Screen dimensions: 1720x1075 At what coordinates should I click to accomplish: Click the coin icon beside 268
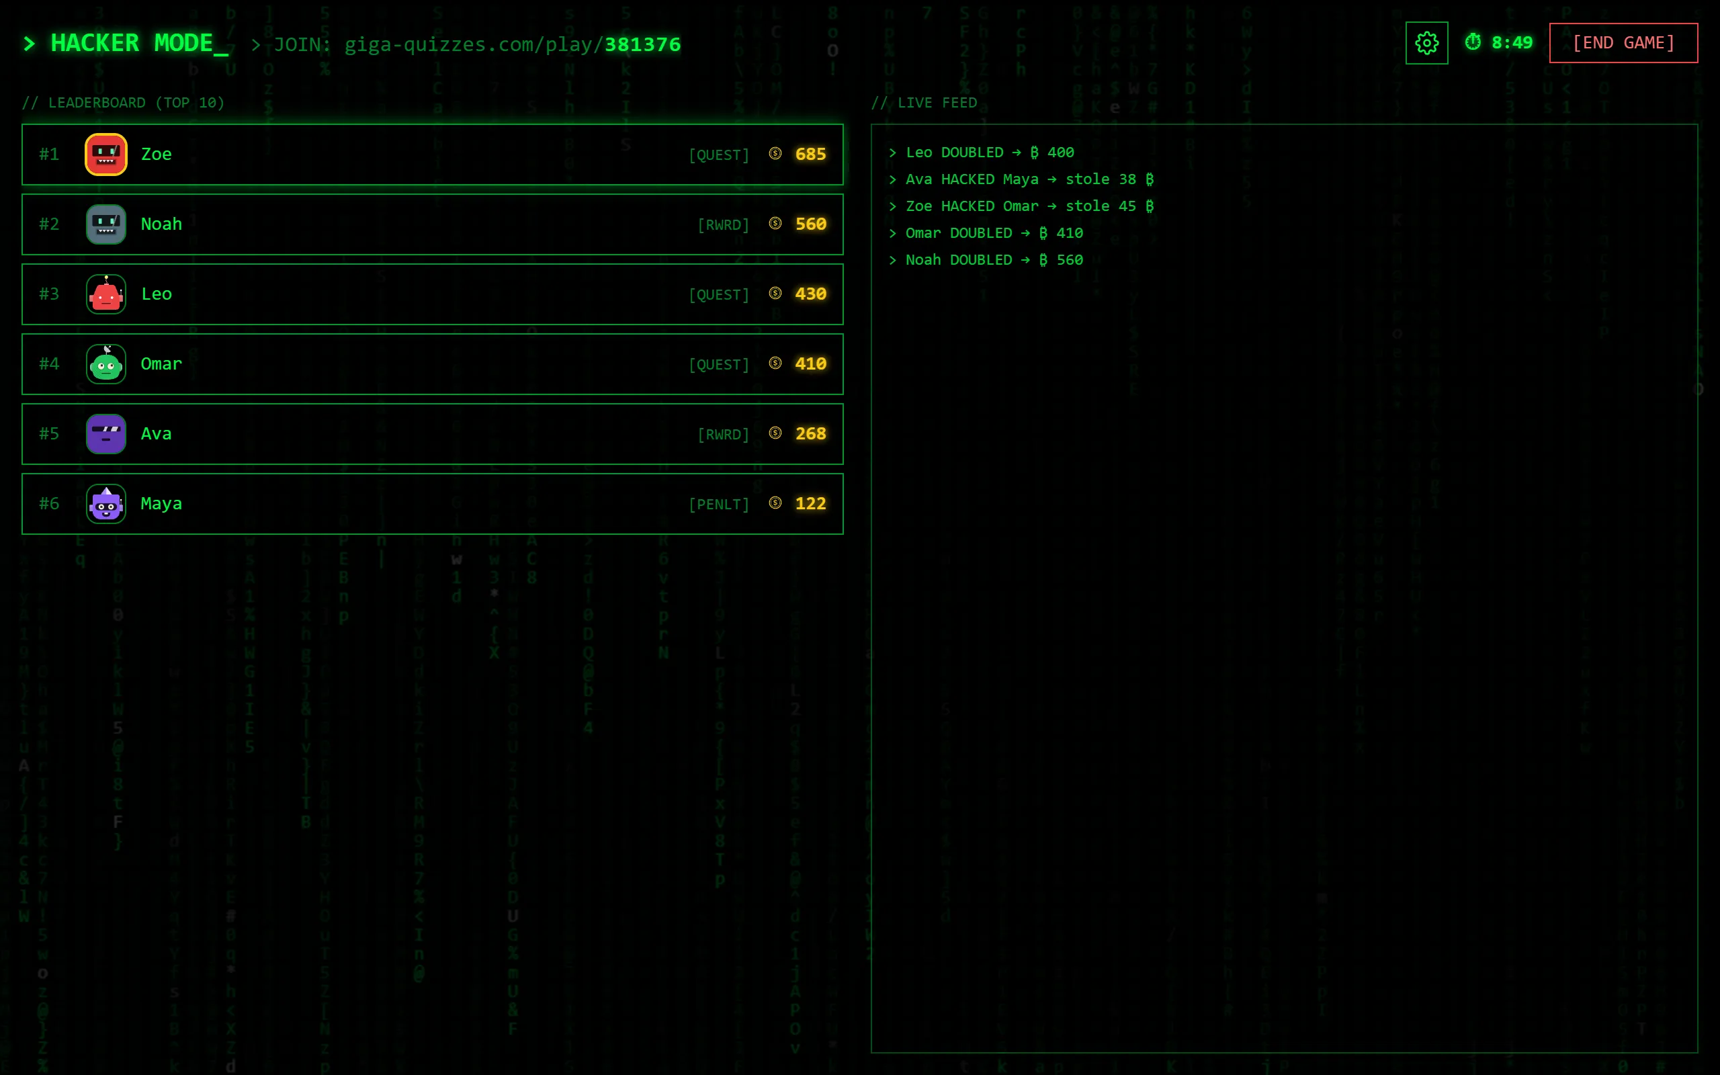point(775,433)
